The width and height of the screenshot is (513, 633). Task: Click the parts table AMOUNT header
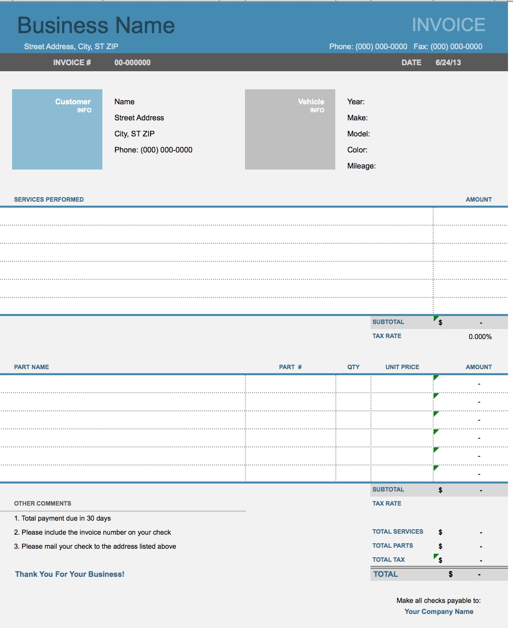[479, 367]
